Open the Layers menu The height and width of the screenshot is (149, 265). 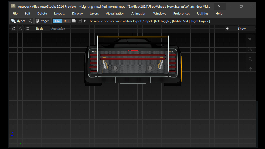[x=94, y=14]
